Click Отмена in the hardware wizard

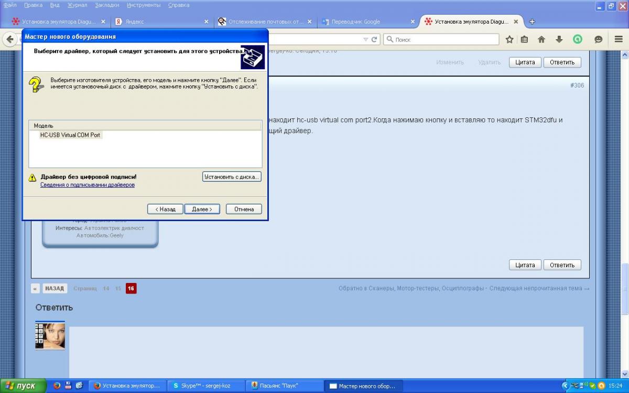(x=244, y=209)
